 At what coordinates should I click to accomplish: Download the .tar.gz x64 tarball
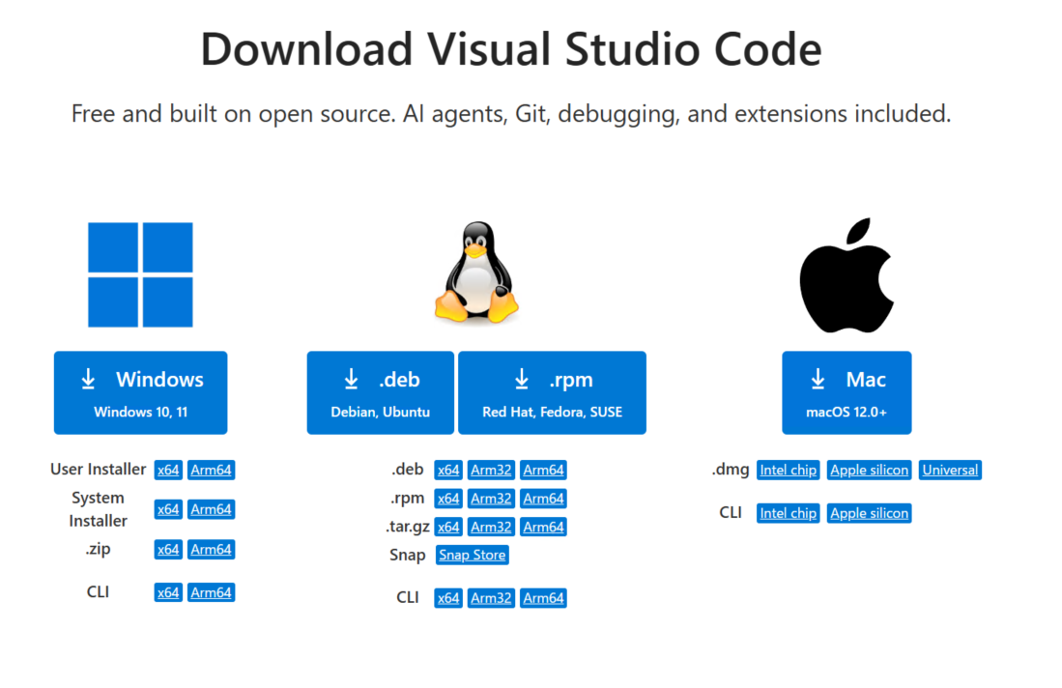(448, 527)
